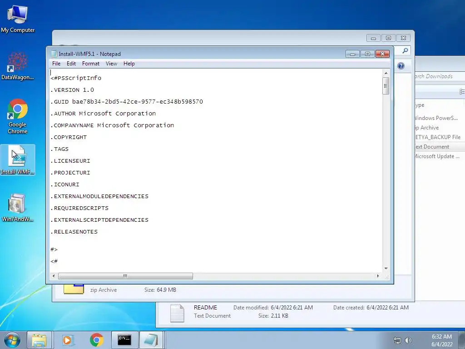Click Notepad vertical scrollbar down arrow
Image resolution: width=465 pixels, height=349 pixels.
(386, 268)
